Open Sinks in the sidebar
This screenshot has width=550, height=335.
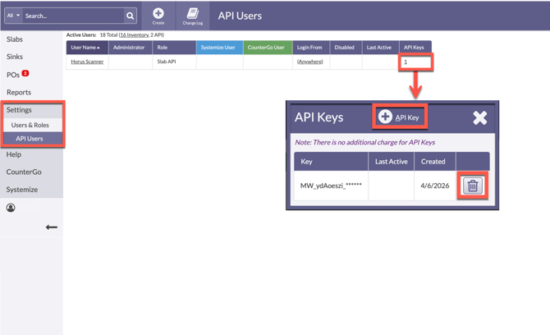click(15, 57)
